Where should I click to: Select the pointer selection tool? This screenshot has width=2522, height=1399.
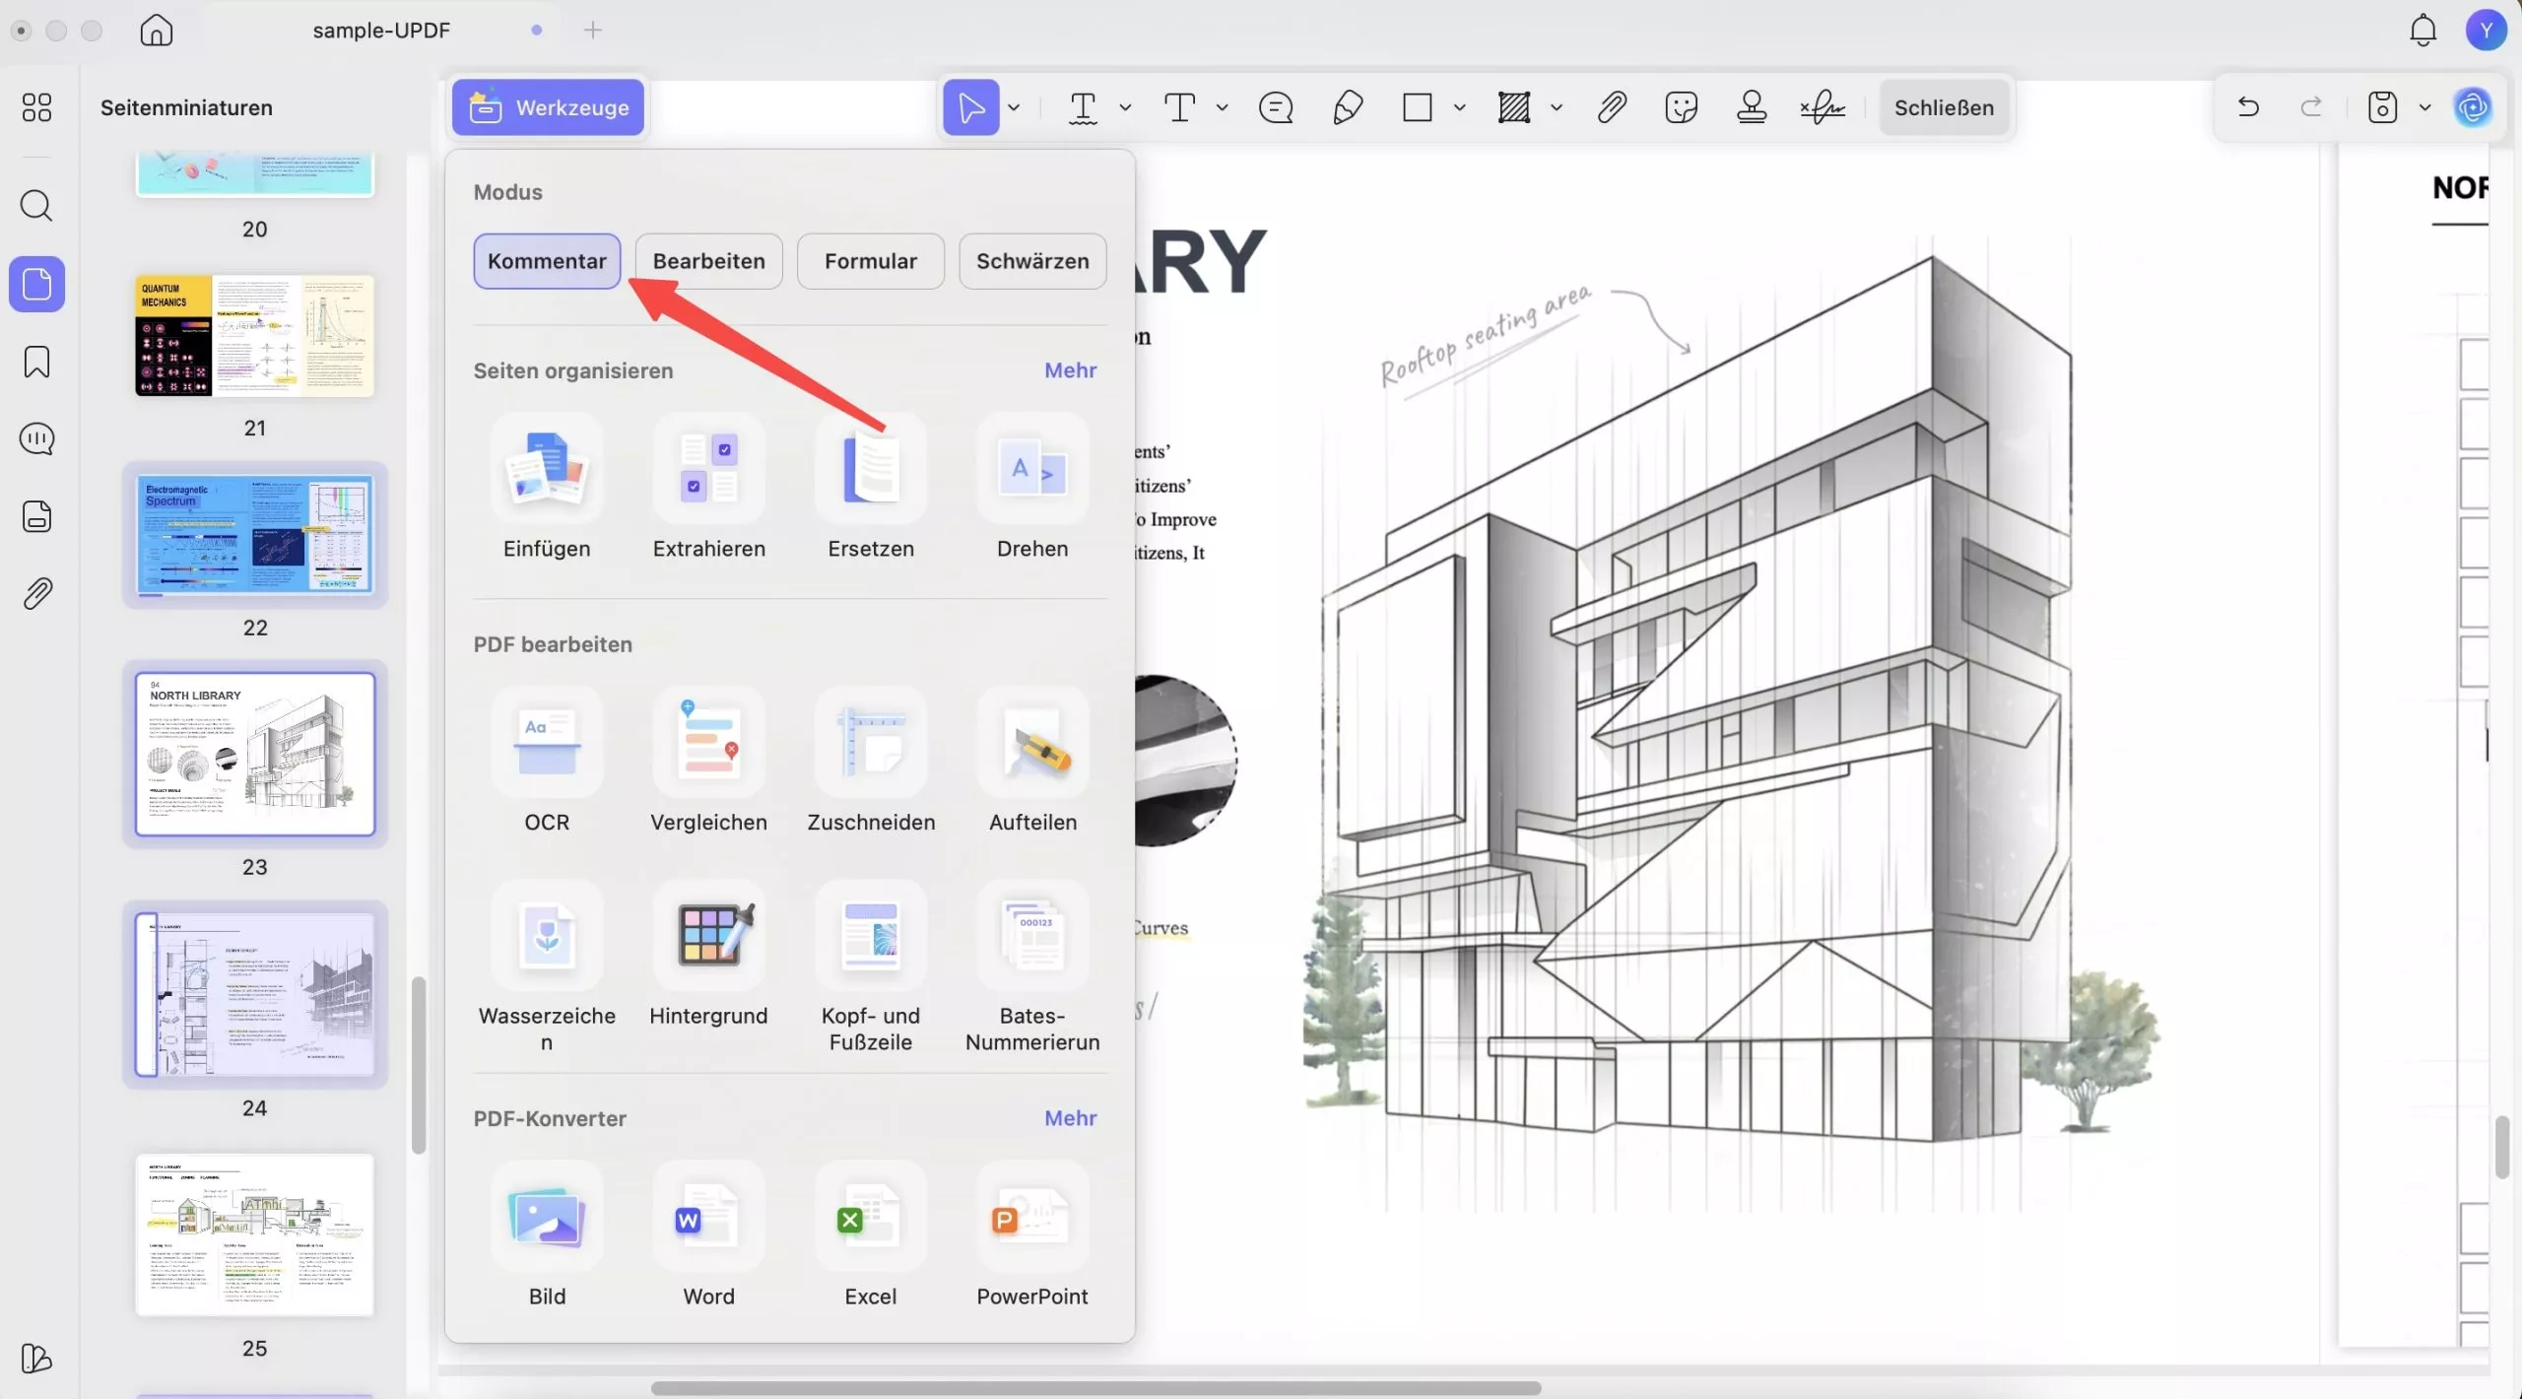pyautogui.click(x=971, y=107)
